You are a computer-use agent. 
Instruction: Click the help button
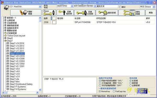(151, 13)
